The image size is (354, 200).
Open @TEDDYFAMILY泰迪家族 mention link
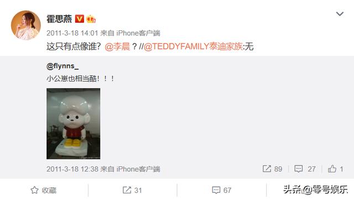(x=193, y=47)
